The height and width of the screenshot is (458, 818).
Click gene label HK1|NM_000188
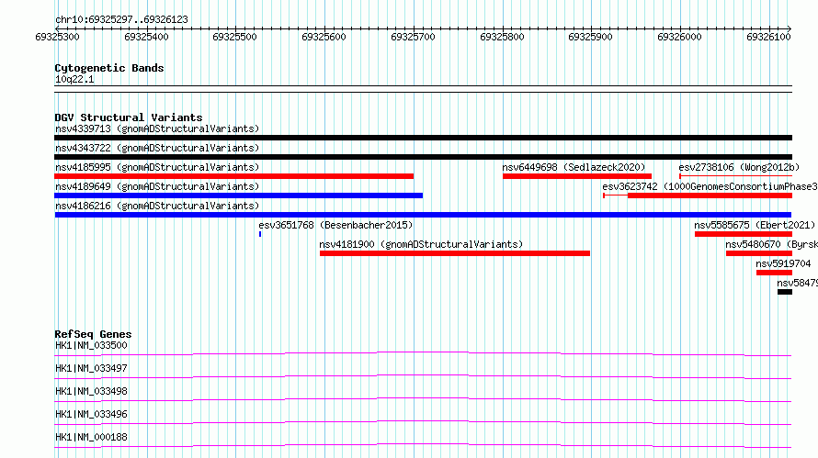coord(91,437)
